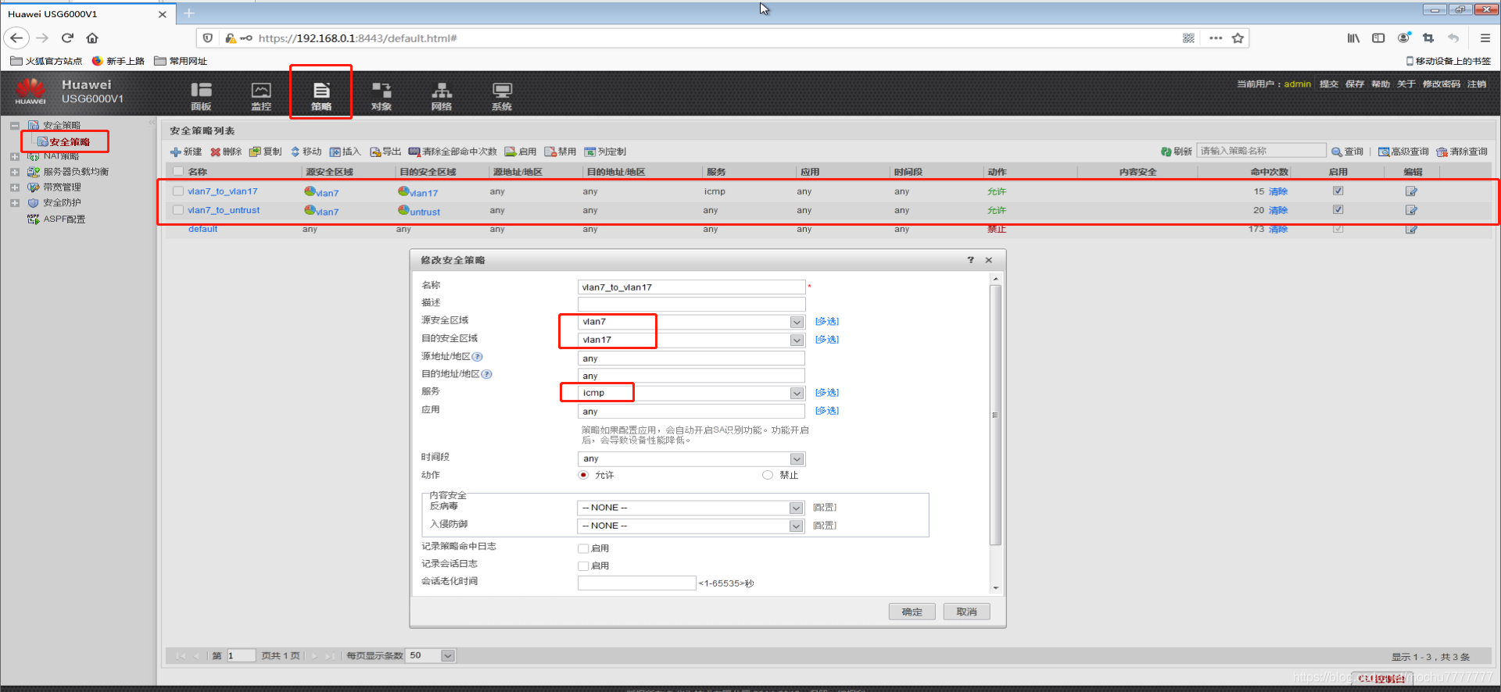Open the 对象 object icon
The image size is (1501, 692).
[x=382, y=95]
